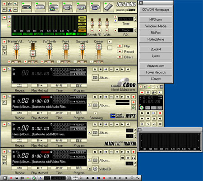
Task: Toggle the Reverb effect button
Action: coord(92,30)
